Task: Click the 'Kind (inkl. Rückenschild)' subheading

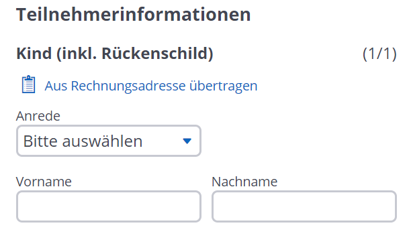Action: point(115,54)
